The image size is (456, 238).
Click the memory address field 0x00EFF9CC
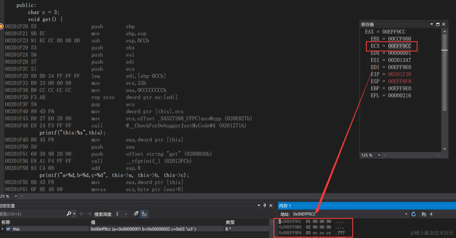tap(348, 214)
